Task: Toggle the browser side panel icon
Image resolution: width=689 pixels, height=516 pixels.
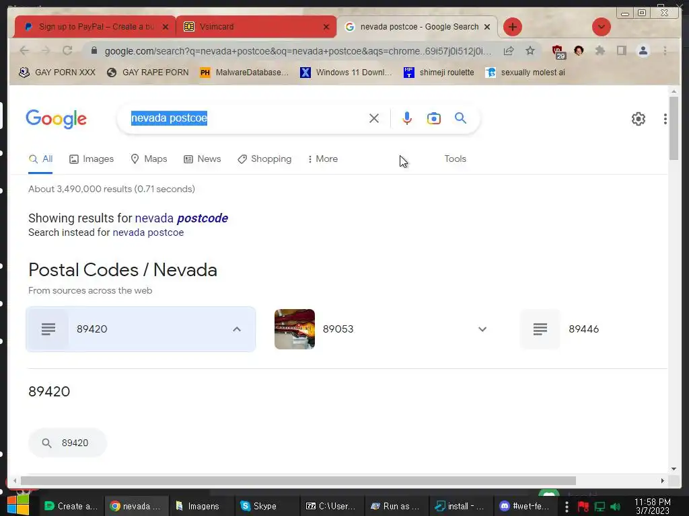Action: (x=621, y=51)
